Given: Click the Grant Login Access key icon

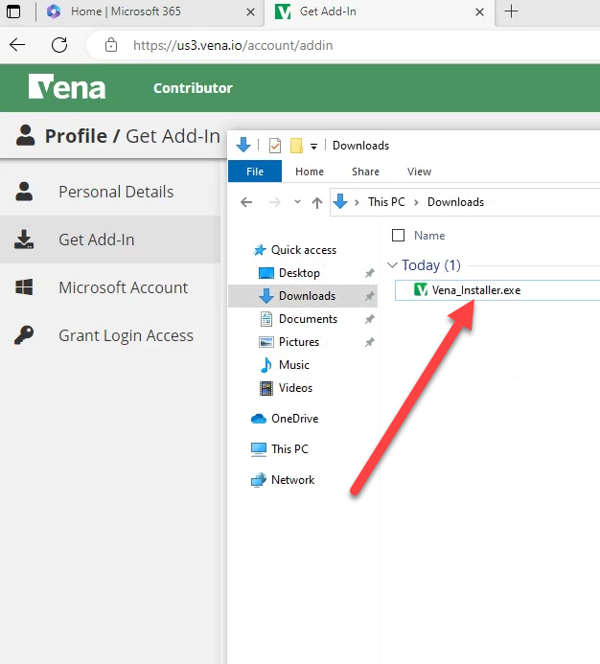Looking at the screenshot, I should 24,335.
